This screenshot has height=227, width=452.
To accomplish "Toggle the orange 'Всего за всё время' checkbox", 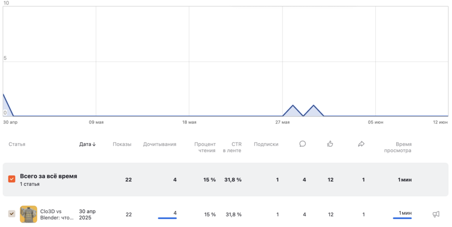I will [x=12, y=179].
